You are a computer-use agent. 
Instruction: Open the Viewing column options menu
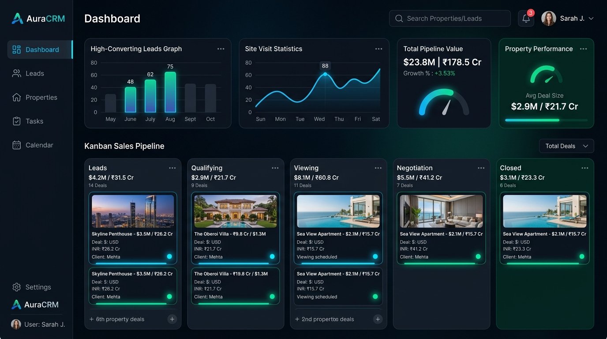[x=378, y=168]
